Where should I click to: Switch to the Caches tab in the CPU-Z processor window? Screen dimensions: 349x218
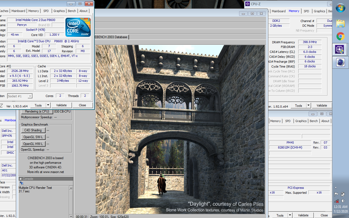[x=4, y=11]
